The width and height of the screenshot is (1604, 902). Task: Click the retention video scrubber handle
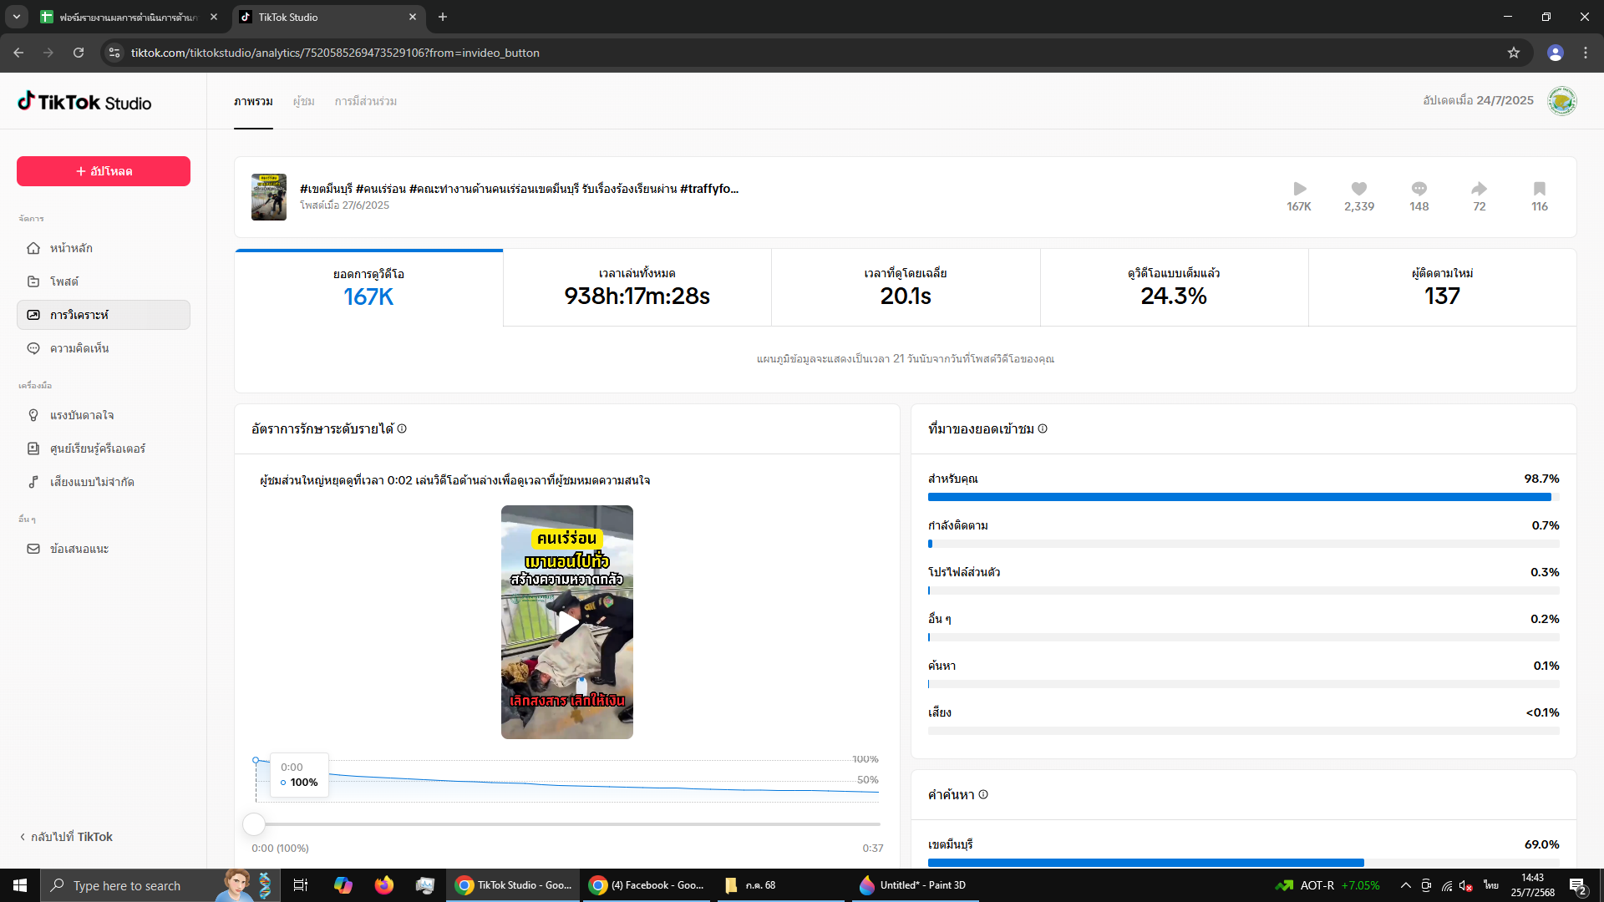pyautogui.click(x=254, y=824)
